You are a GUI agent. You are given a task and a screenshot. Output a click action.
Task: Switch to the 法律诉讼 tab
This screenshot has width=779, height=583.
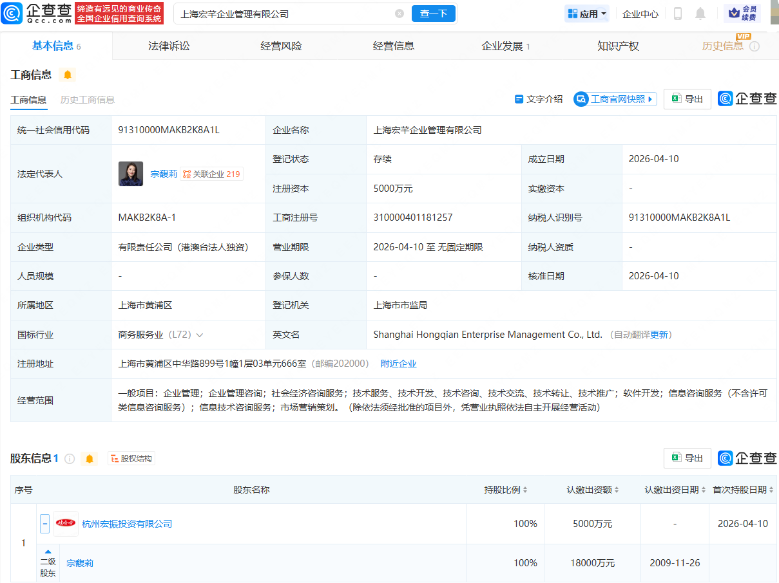[x=169, y=46]
